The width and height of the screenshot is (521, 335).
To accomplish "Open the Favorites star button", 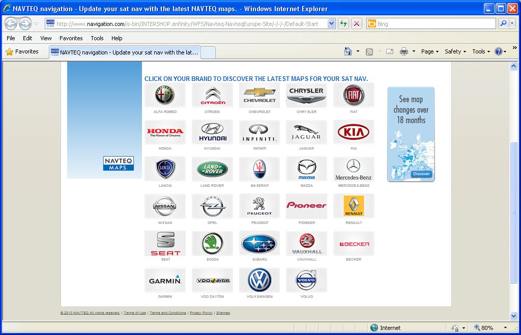I will [22, 51].
